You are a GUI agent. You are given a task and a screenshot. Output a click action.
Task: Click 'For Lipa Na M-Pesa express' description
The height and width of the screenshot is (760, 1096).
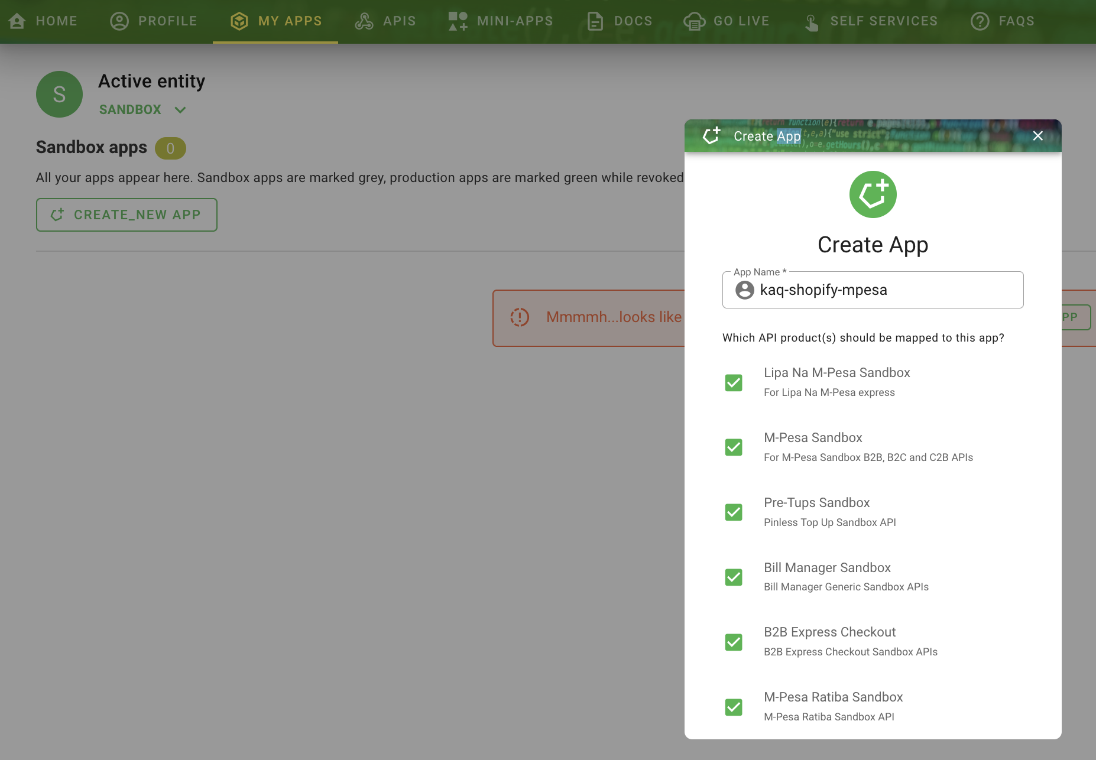pyautogui.click(x=829, y=392)
